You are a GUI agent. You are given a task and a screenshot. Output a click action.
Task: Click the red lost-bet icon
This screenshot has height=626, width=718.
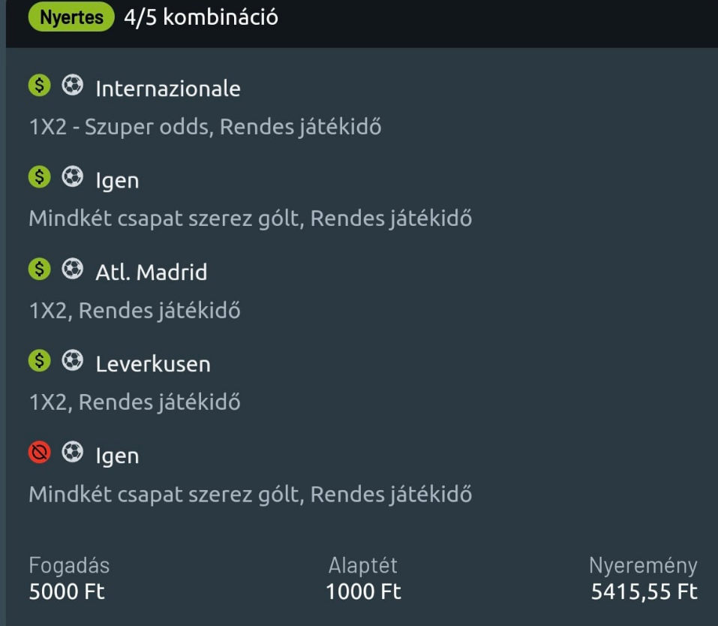[39, 453]
